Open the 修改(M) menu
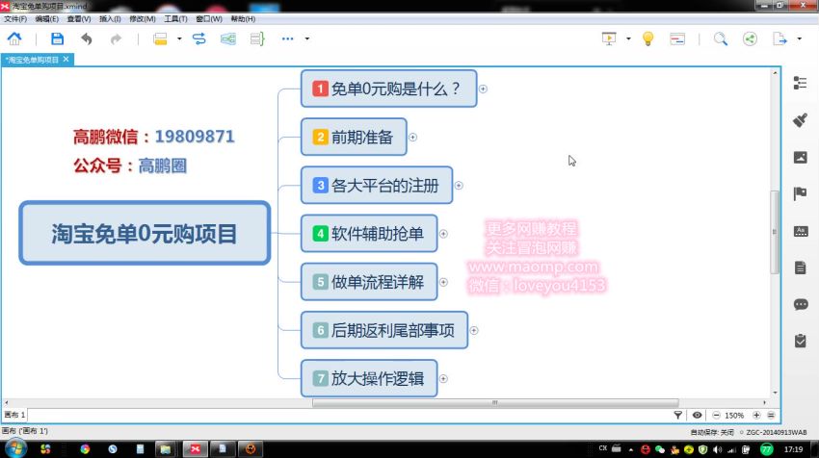 pyautogui.click(x=142, y=19)
